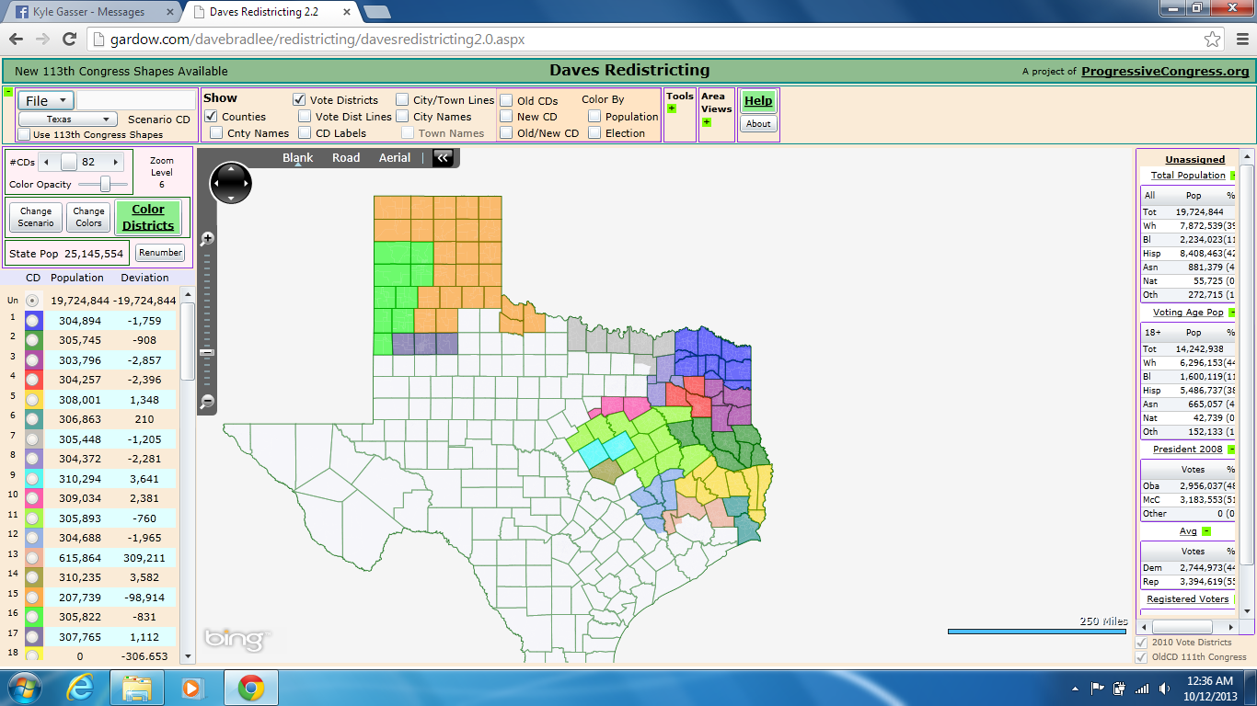1257x706 pixels.
Task: Zoom out on the map
Action: 207,401
